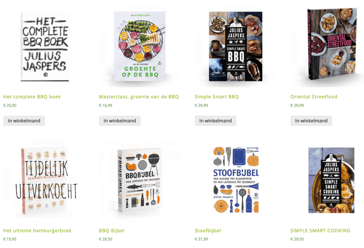Select the Oriental Streetfood book cover
The width and height of the screenshot is (364, 248).
(x=332, y=44)
